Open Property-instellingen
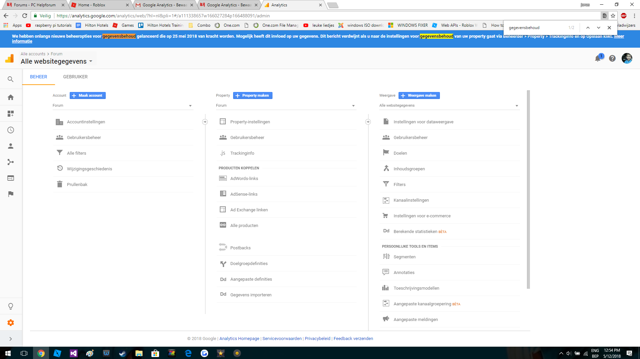 coord(286,122)
